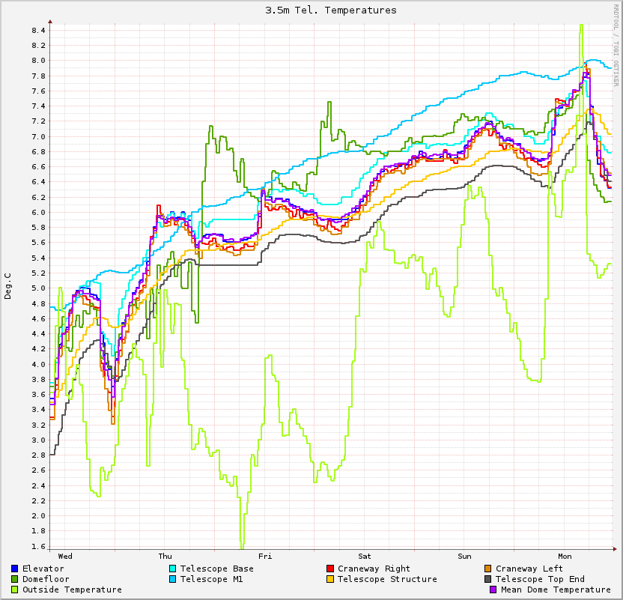Click the lime Outside Temperature legend swatch

coord(15,590)
